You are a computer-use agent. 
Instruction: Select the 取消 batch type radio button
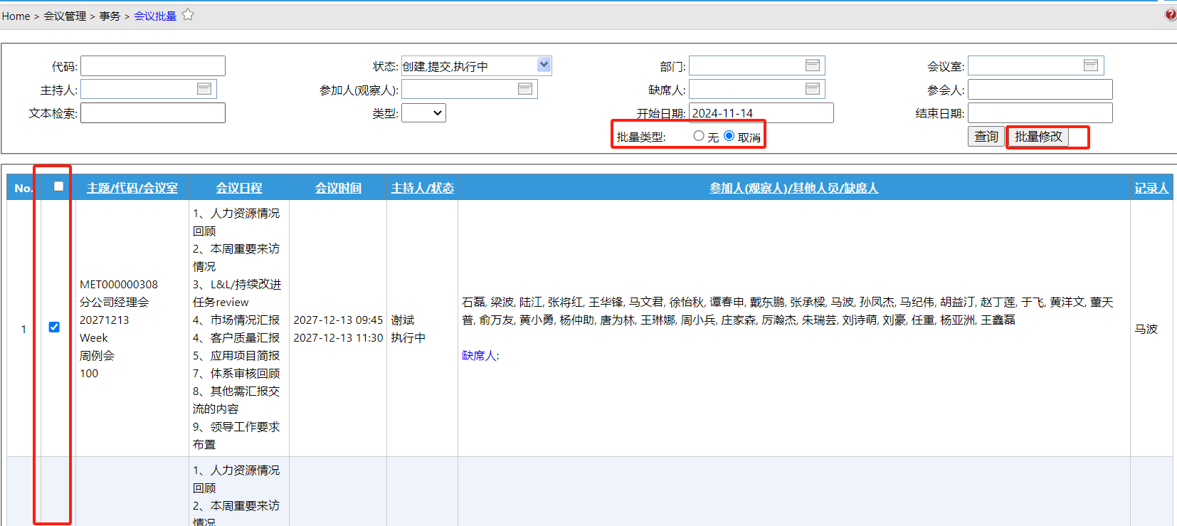(729, 135)
